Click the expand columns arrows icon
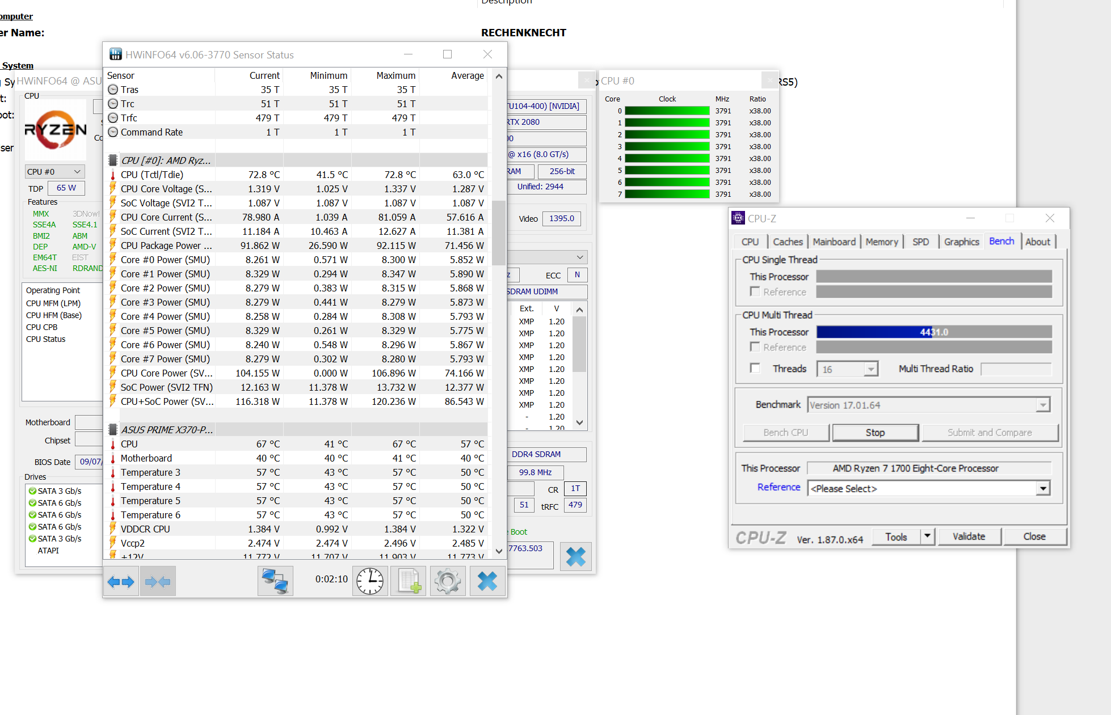Image resolution: width=1111 pixels, height=715 pixels. [x=121, y=582]
